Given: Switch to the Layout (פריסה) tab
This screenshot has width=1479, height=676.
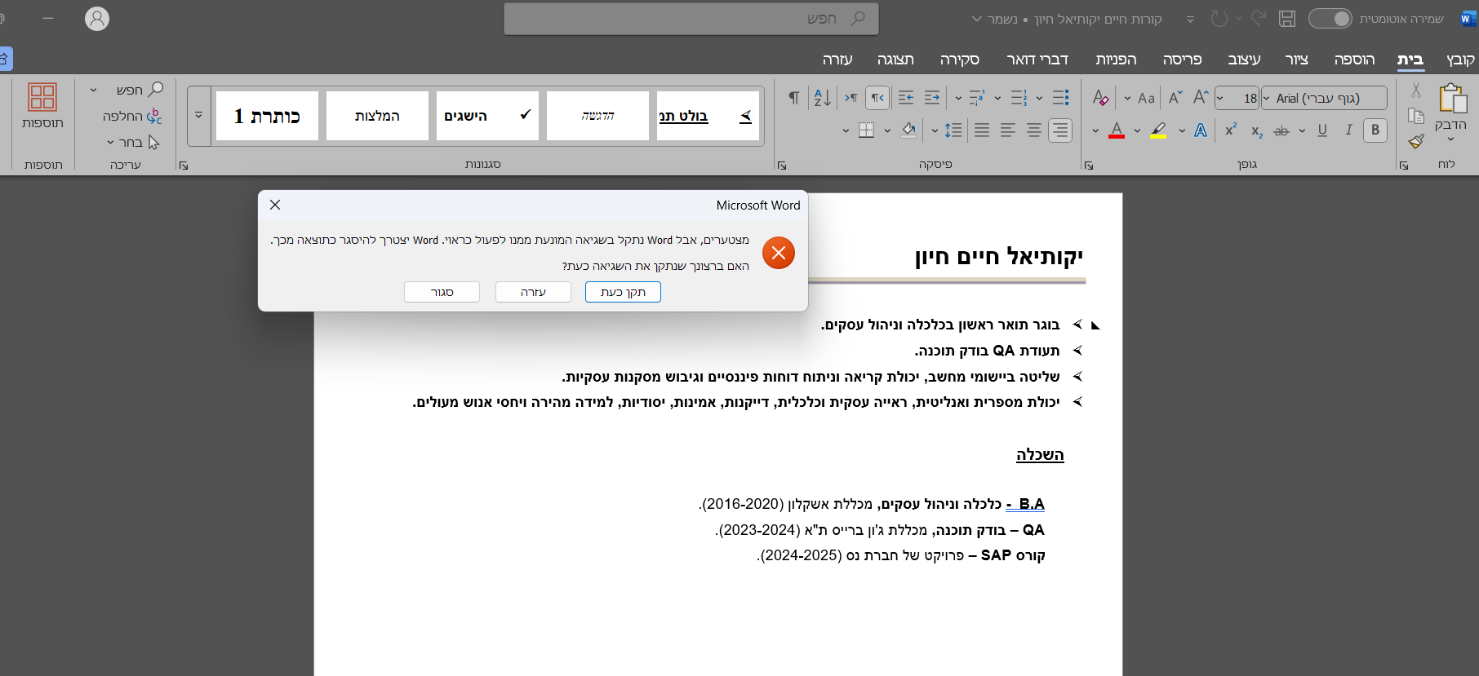Looking at the screenshot, I should click(1183, 60).
